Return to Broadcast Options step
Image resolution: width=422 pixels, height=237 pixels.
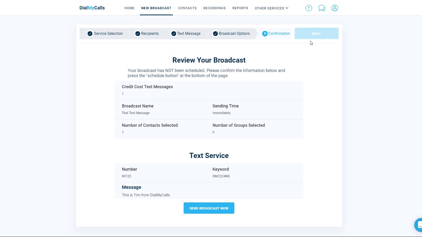point(234,34)
